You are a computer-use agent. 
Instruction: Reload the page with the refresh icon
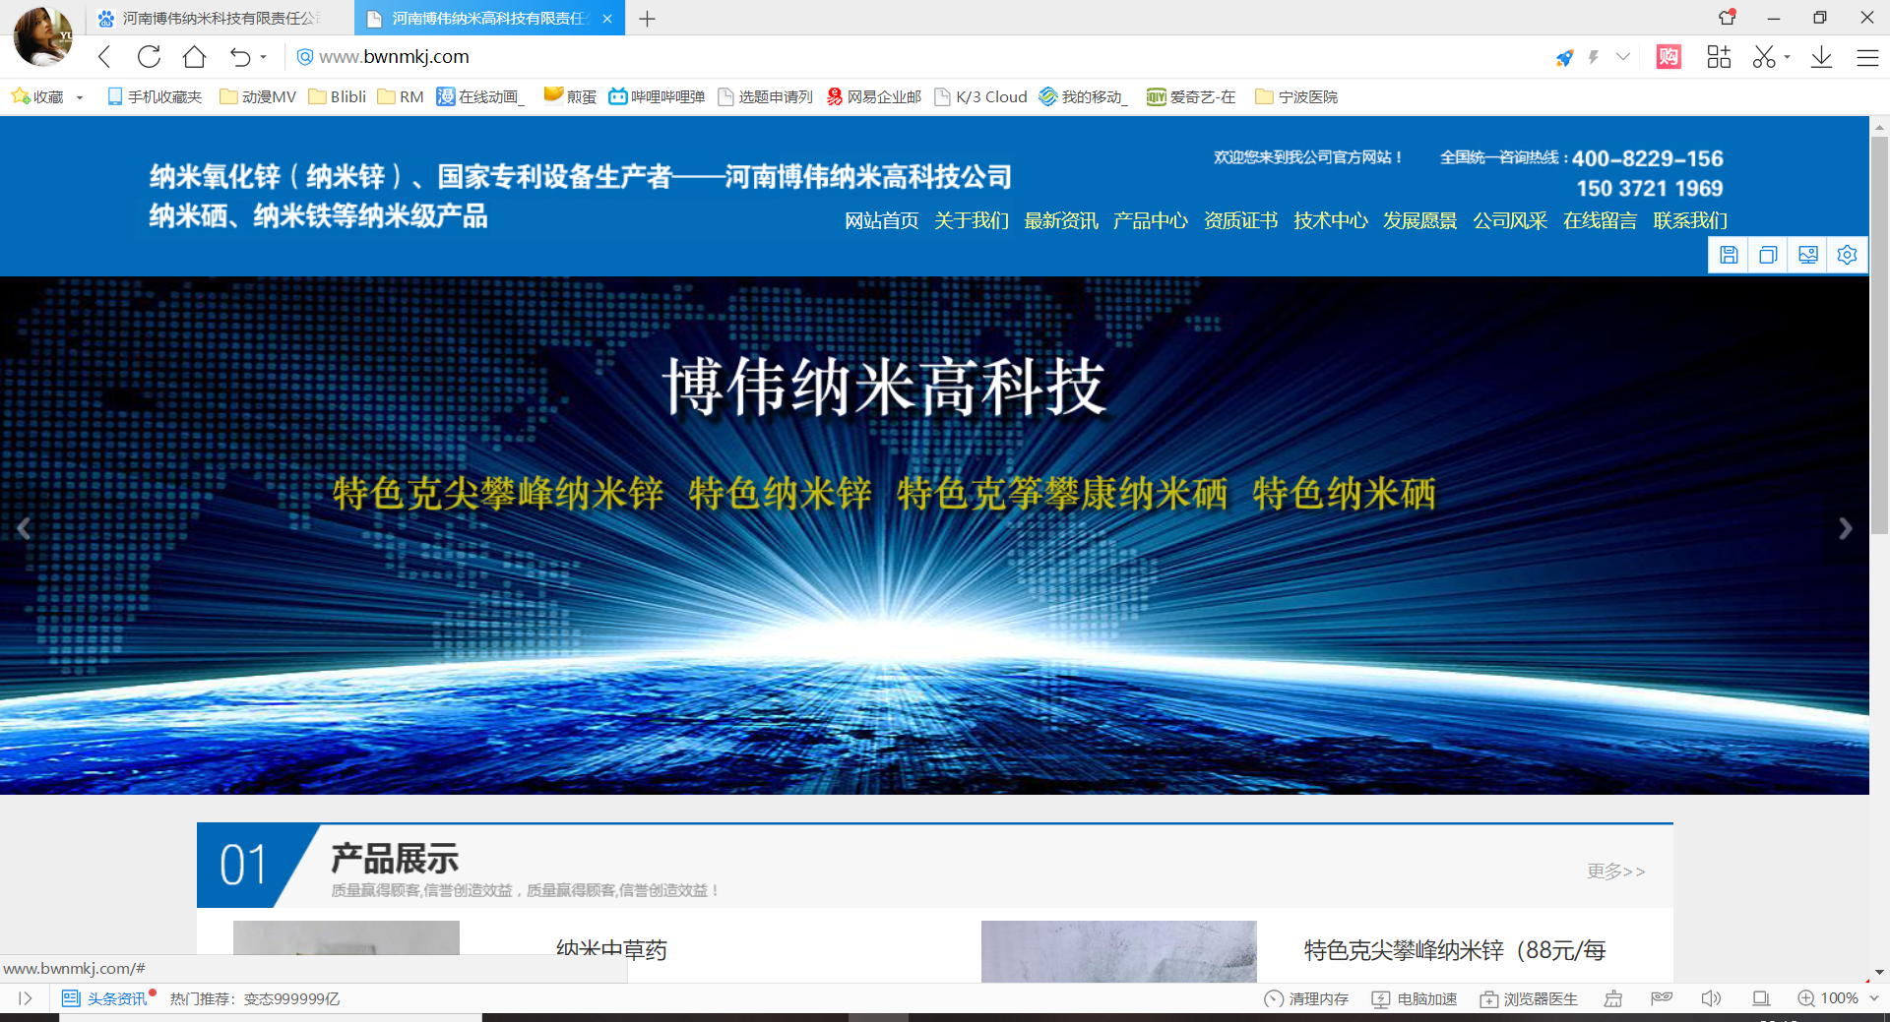tap(149, 57)
